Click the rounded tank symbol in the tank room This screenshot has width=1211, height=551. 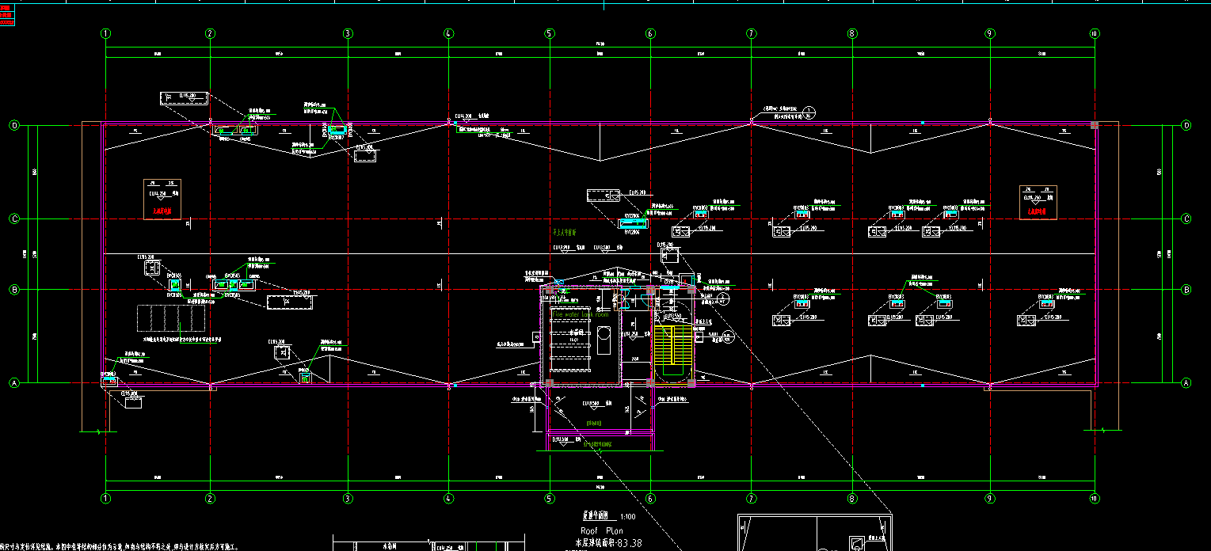point(604,342)
